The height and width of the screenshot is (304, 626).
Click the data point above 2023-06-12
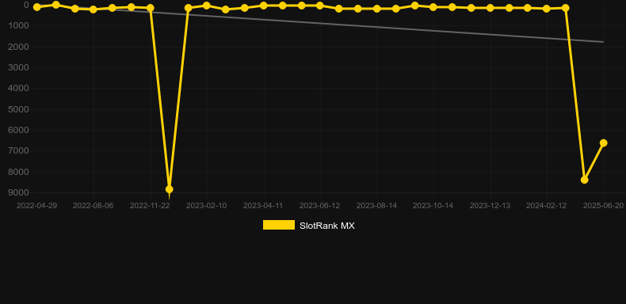[320, 6]
